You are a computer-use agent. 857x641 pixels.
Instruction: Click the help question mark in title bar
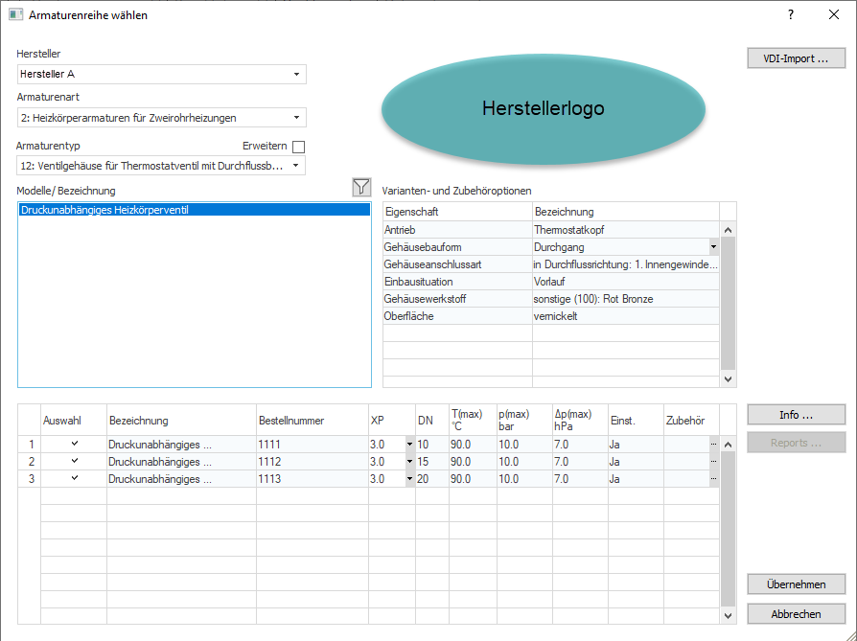pyautogui.click(x=790, y=14)
